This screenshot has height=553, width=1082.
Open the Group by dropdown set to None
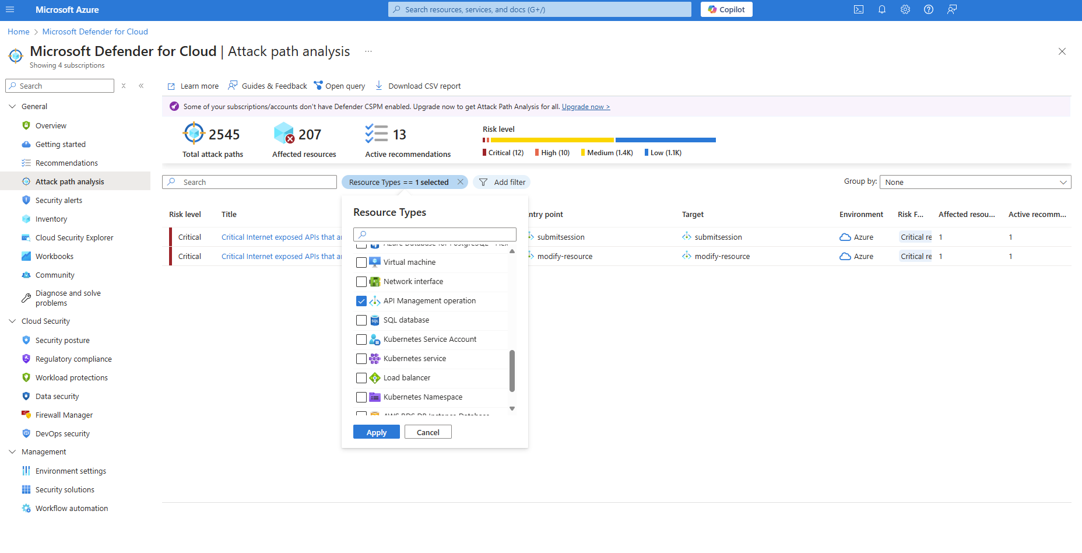point(974,181)
